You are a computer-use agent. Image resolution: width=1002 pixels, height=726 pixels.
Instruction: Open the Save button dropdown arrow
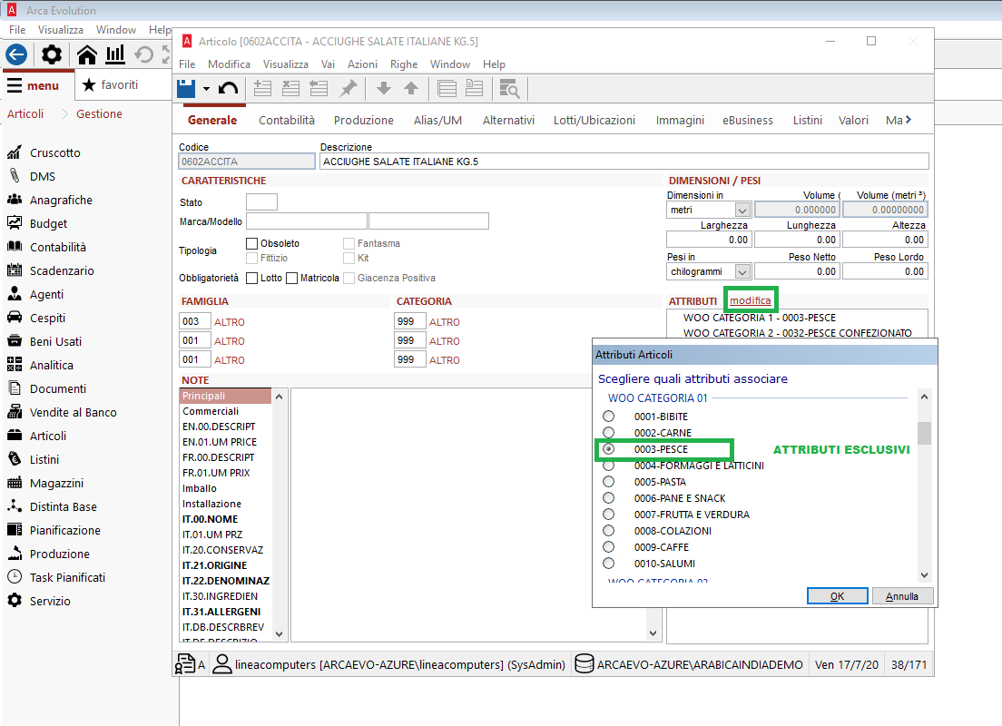207,89
